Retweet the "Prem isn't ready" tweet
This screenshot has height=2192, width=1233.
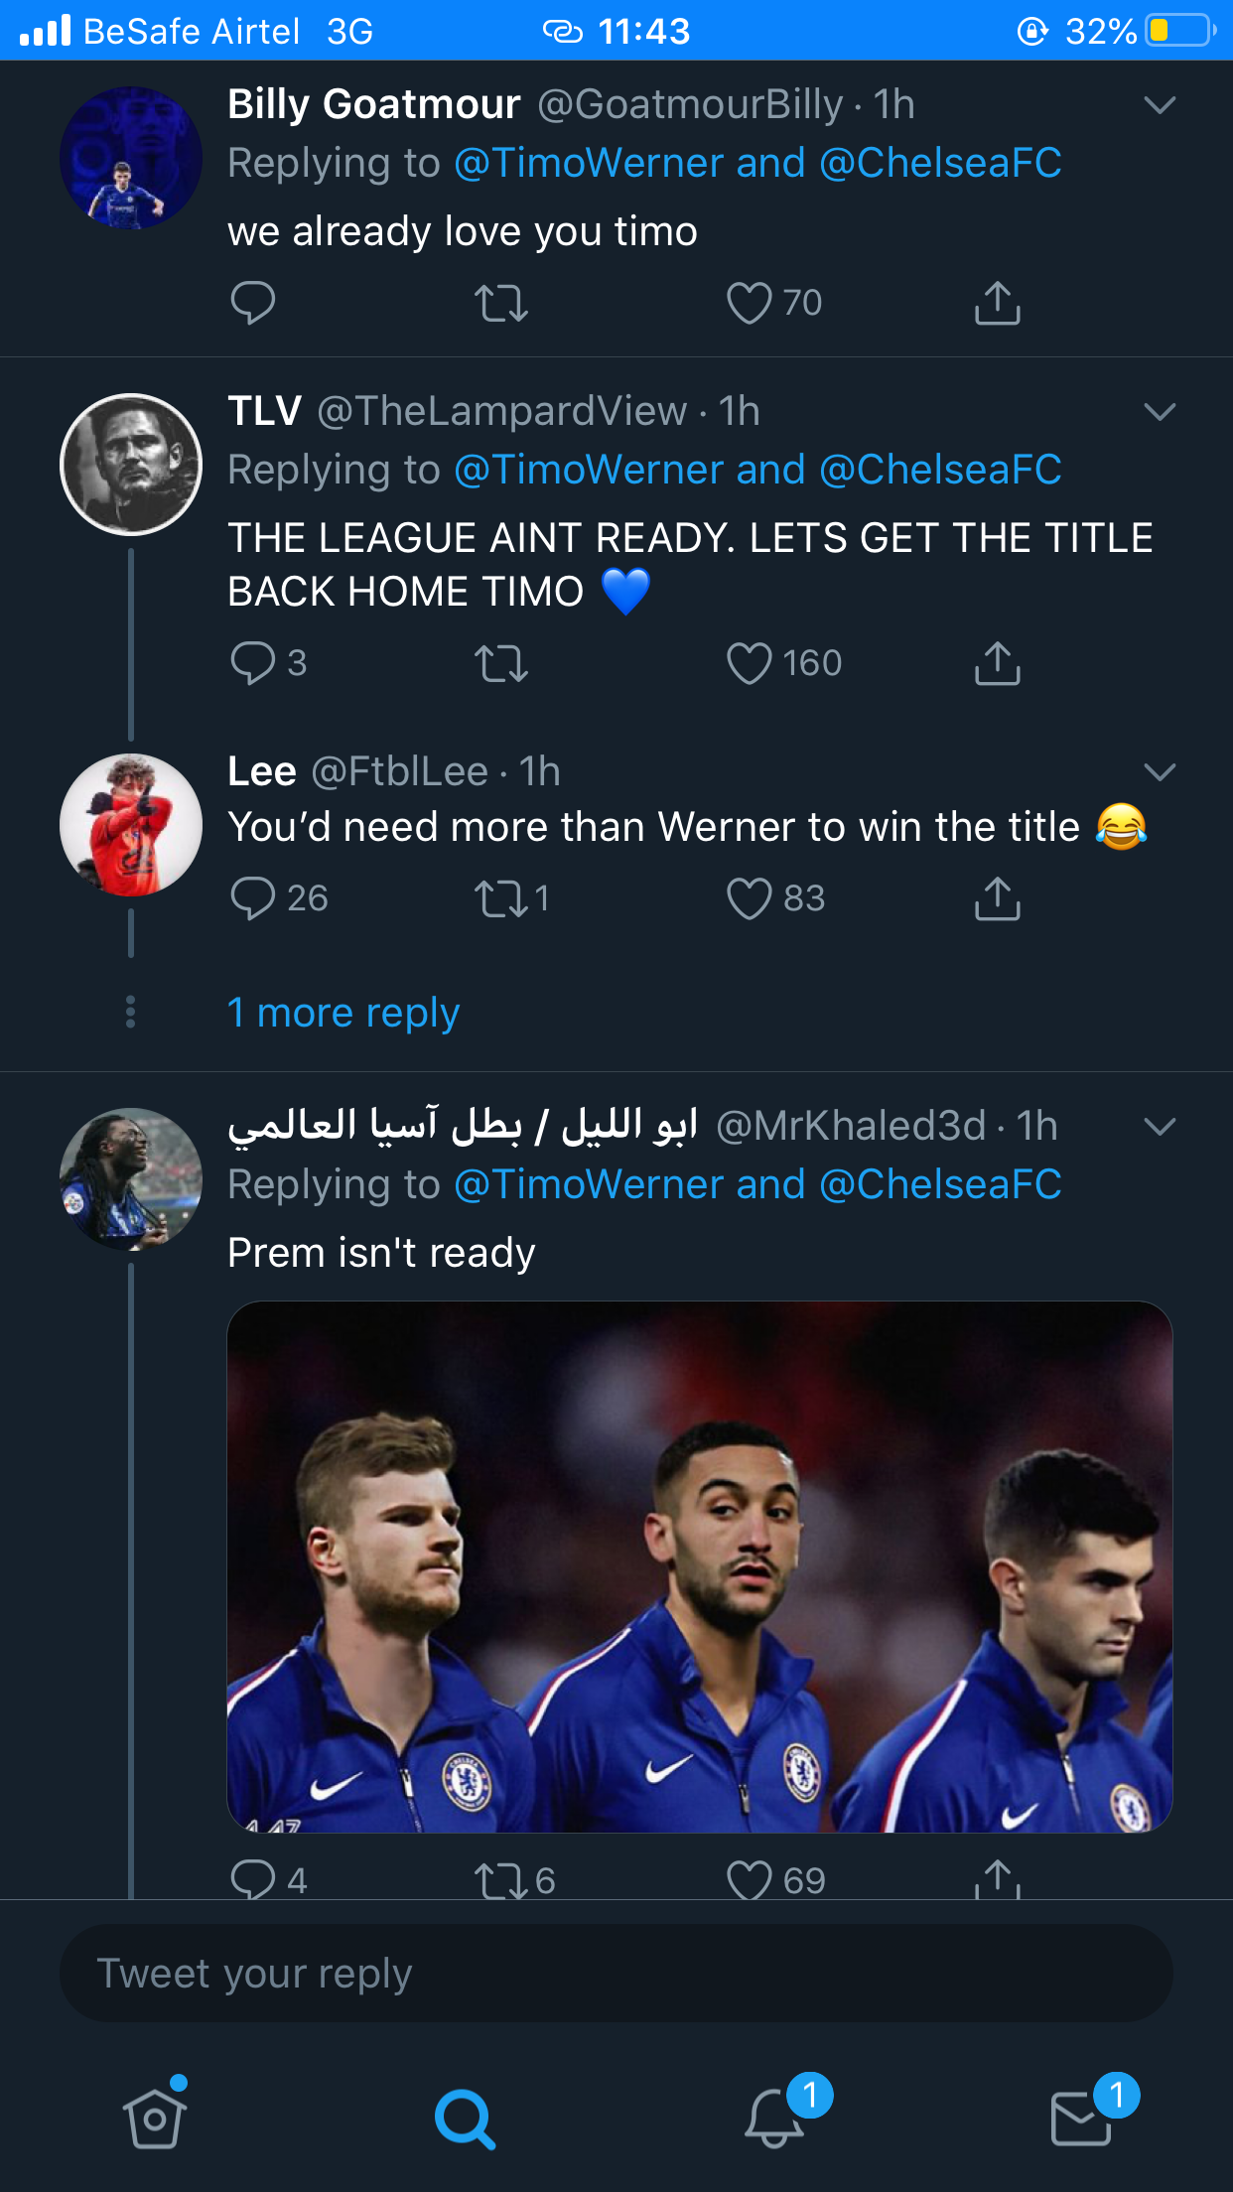pyautogui.click(x=501, y=1879)
